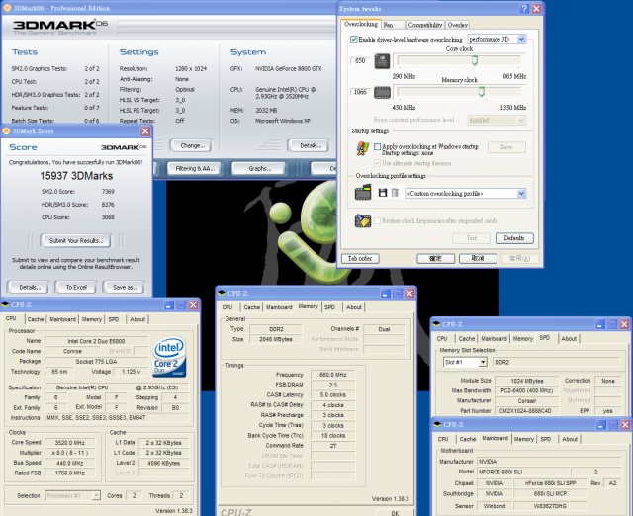Click the Graphs button

pos(260,169)
